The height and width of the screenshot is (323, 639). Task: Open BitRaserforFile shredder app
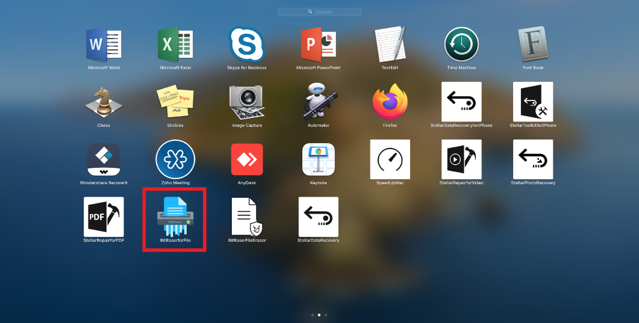pyautogui.click(x=175, y=217)
